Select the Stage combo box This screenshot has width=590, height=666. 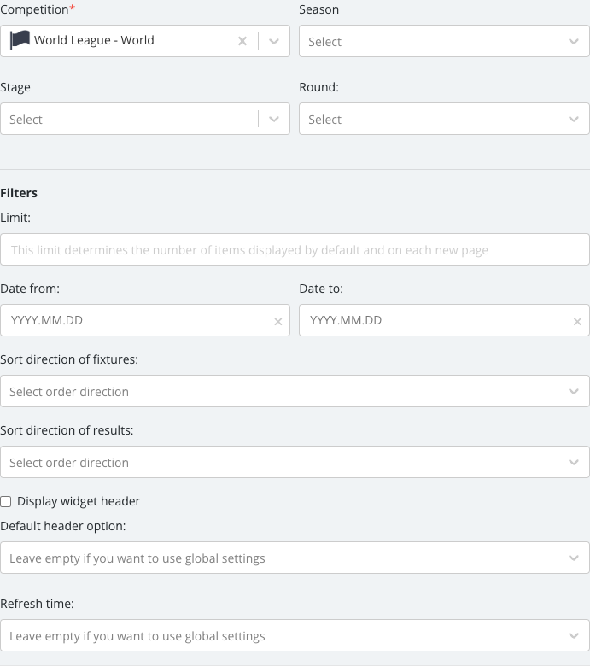[145, 119]
